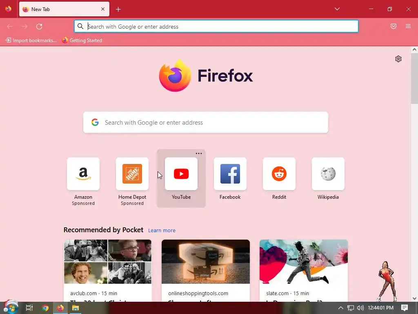
Task: Close the New Tab tab
Action: click(103, 9)
